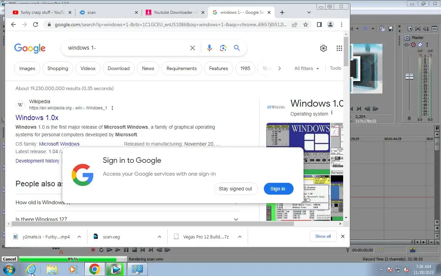Viewport: 441px width, 276px height.
Task: Click muted volume tray icon
Action: point(407,269)
